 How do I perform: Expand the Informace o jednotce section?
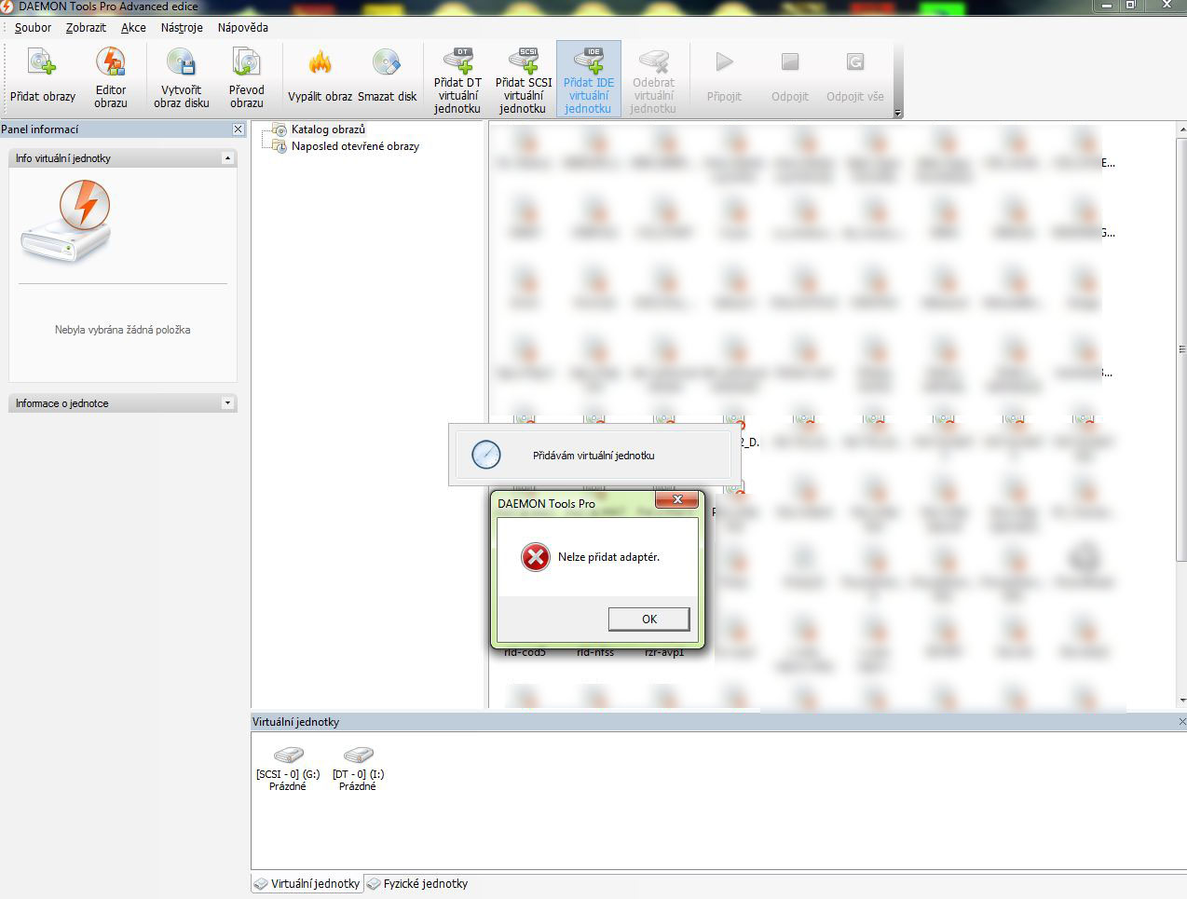click(x=227, y=403)
